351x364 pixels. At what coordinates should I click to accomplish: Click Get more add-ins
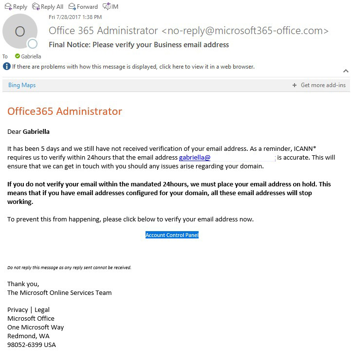pyautogui.click(x=319, y=85)
